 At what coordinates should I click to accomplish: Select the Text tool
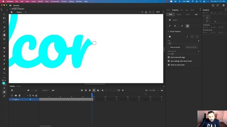point(4,52)
